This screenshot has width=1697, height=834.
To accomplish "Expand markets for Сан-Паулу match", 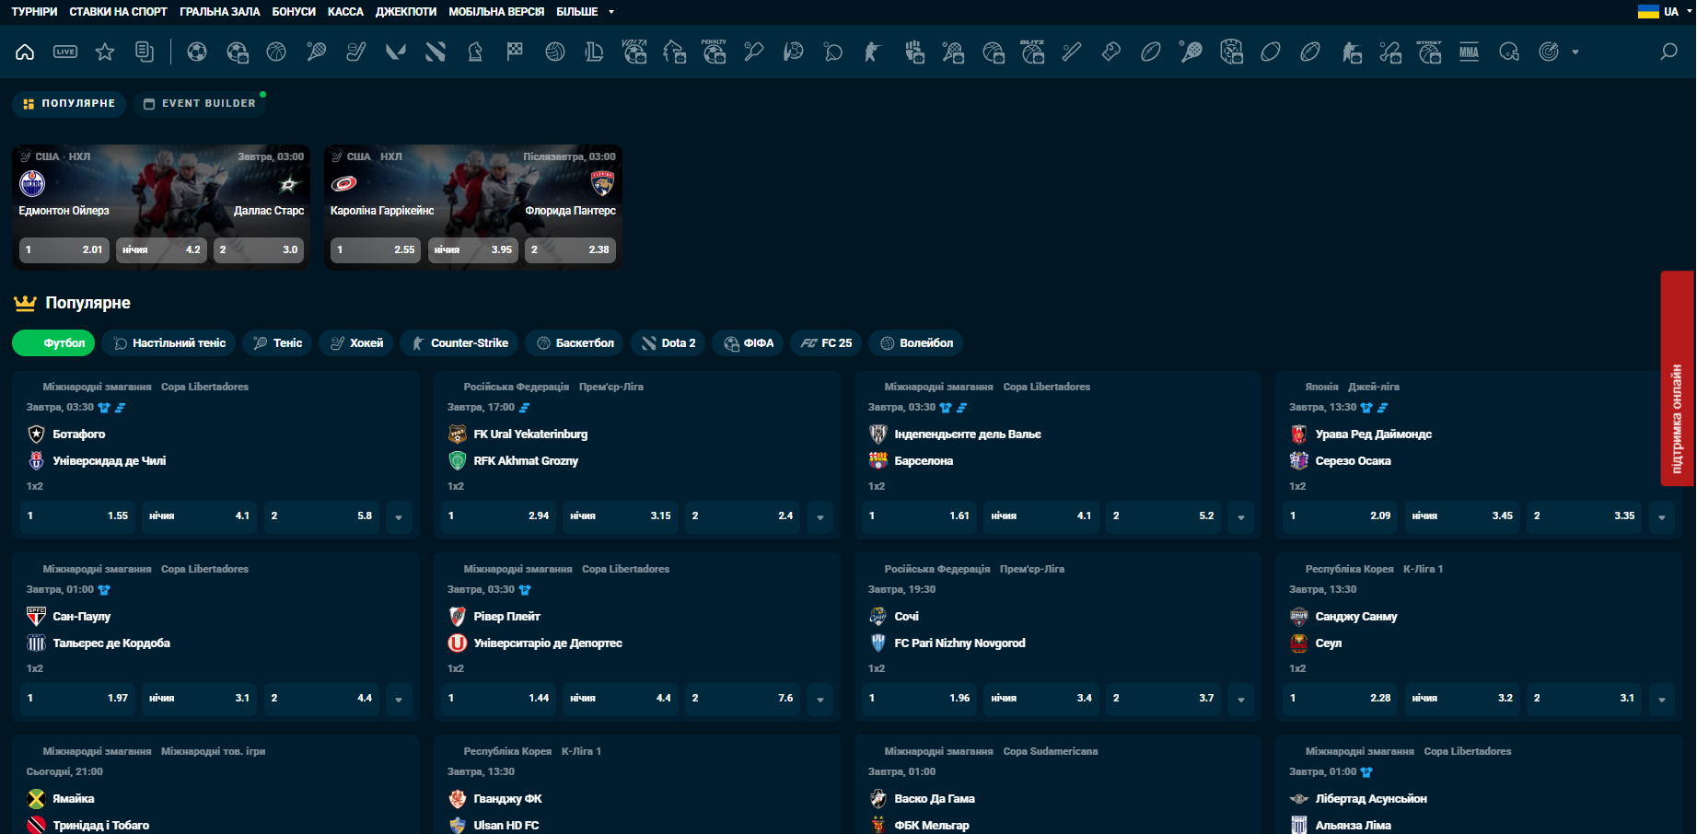I will tap(399, 699).
